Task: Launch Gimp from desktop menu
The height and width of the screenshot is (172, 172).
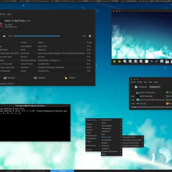Action: (x=93, y=133)
